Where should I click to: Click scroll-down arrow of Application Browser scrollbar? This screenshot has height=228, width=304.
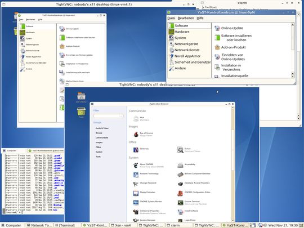[x=233, y=221]
